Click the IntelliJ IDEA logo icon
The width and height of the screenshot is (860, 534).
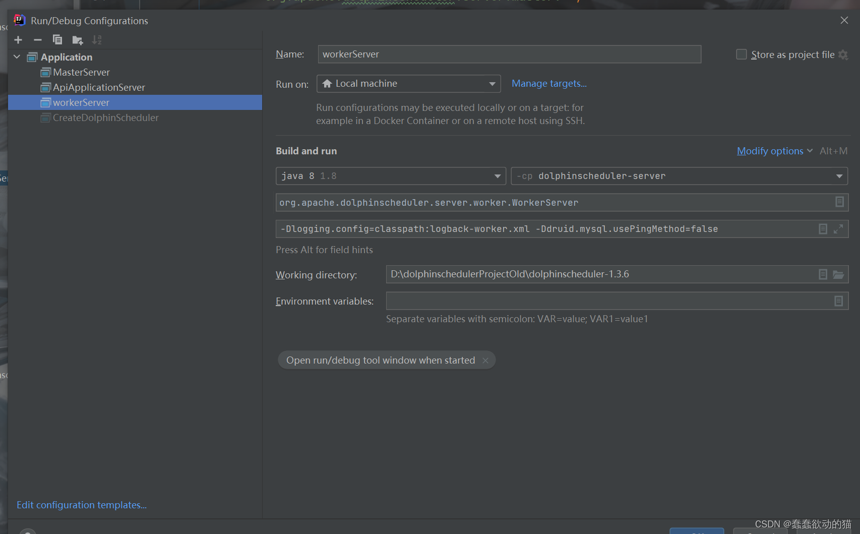click(20, 20)
